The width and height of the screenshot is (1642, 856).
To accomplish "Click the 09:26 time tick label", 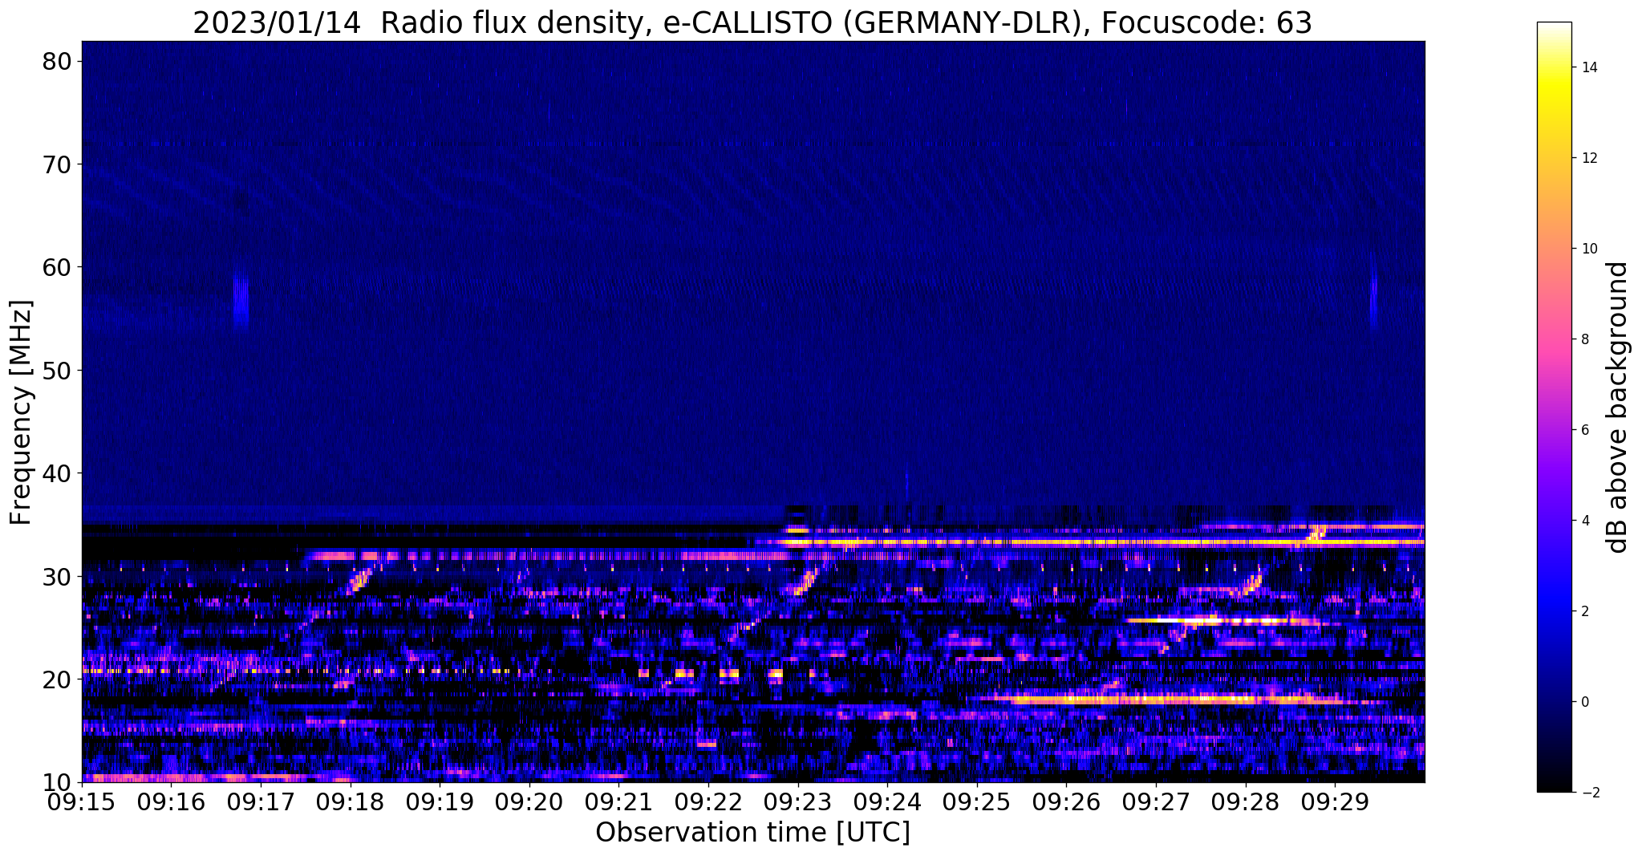I will tap(1067, 801).
